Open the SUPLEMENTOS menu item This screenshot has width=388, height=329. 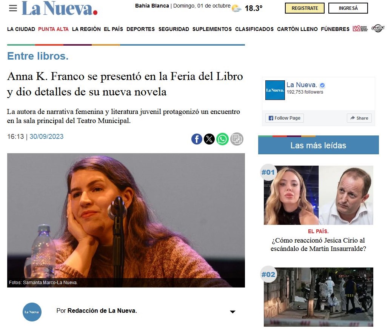click(x=212, y=29)
